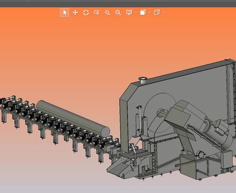Choose the first zoom magnifier tool
Viewport: 236px width, 193px height.
tap(97, 12)
